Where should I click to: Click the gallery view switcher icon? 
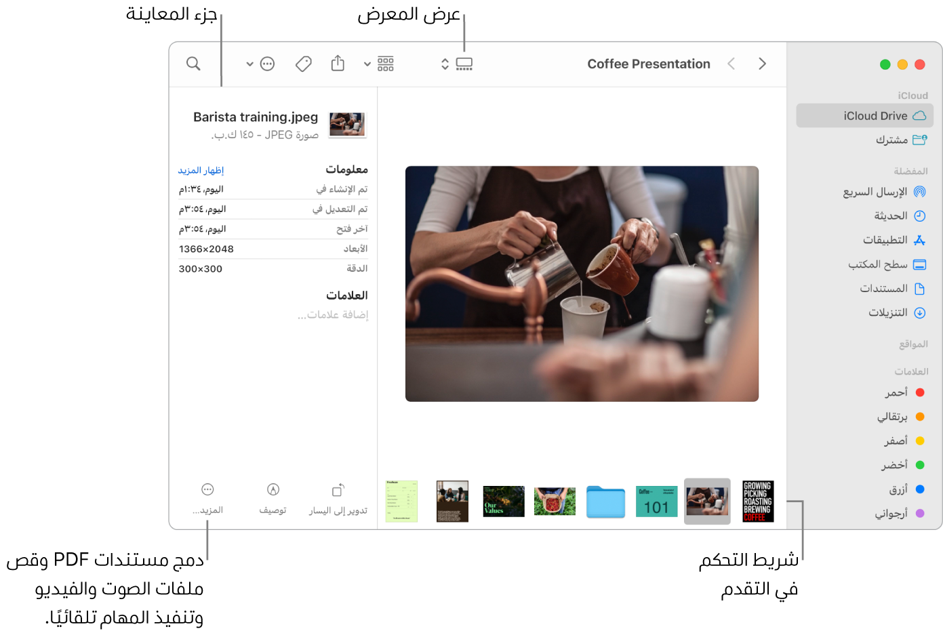464,63
